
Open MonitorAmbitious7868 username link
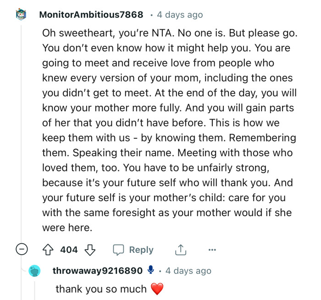(91, 15)
